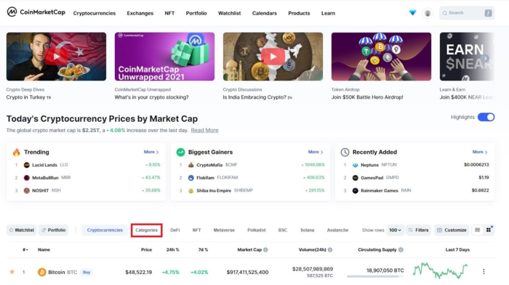Sort by the # column header
Screen dimensions: 509x285
pos(25,249)
